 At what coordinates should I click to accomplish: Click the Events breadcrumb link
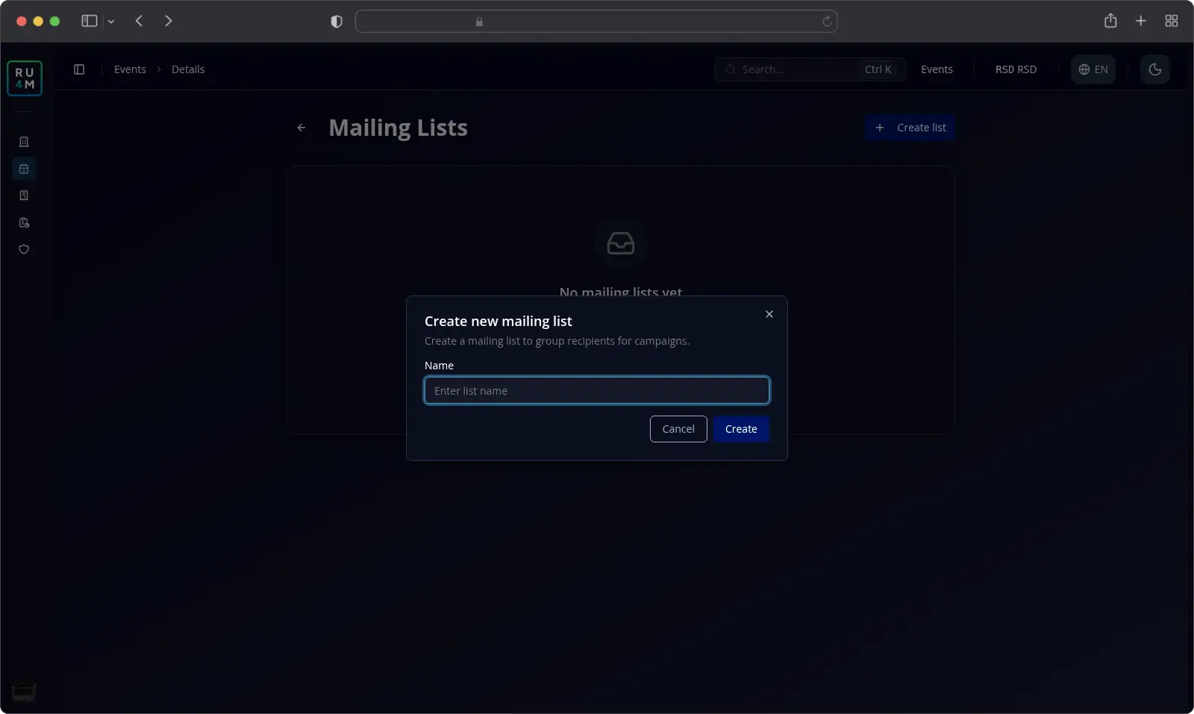(130, 69)
